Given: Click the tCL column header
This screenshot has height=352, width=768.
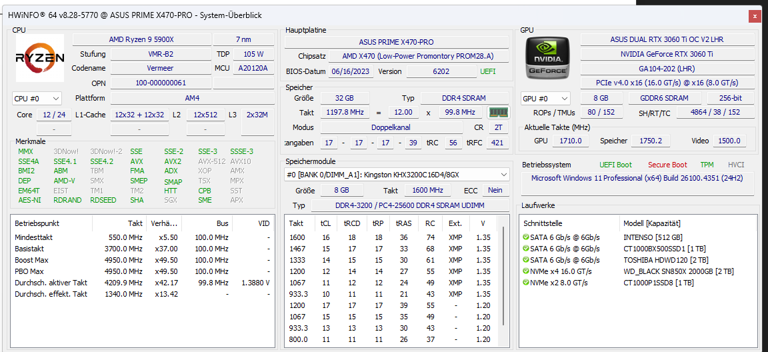Looking at the screenshot, I should [326, 223].
